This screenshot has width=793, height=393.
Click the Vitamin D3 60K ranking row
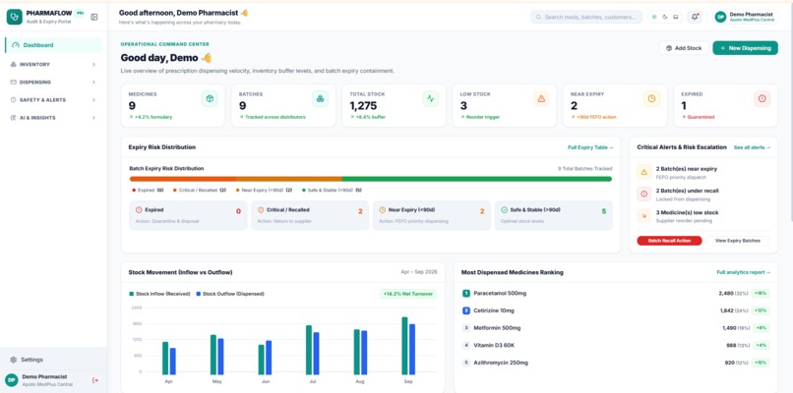(x=616, y=345)
